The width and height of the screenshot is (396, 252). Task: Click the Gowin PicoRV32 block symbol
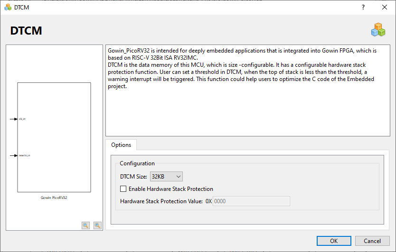(54, 137)
